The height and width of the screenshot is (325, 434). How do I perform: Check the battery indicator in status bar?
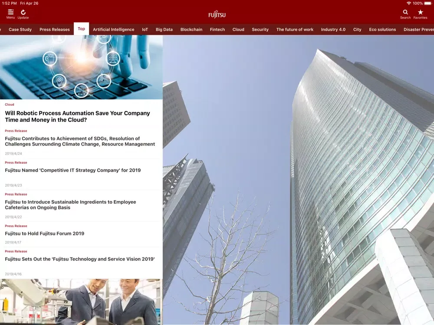tap(427, 3)
